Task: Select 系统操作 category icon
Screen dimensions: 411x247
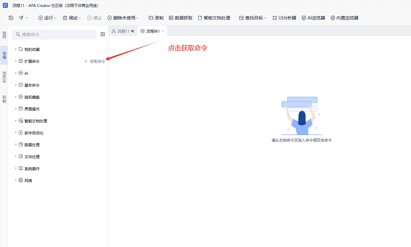Action: (21, 169)
